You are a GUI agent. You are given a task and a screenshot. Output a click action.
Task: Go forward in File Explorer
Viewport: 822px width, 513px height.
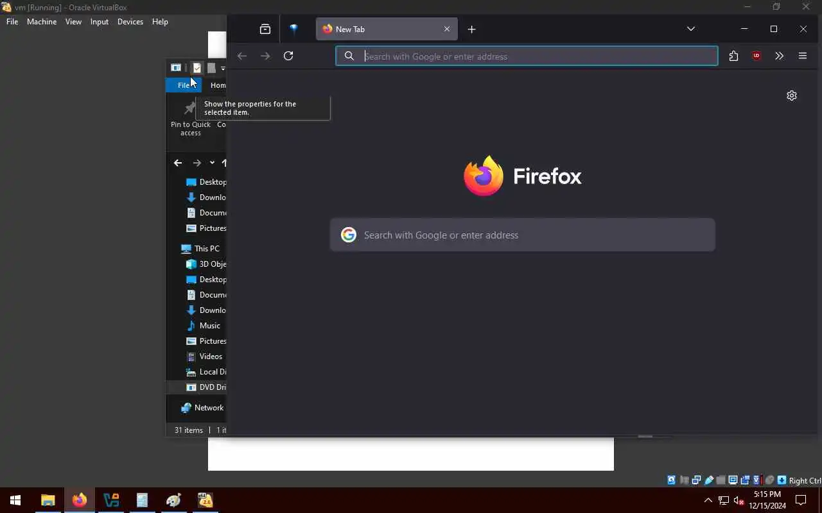point(197,163)
